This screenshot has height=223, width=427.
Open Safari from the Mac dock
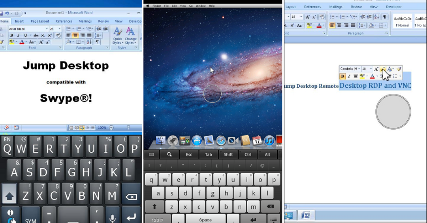tap(221, 141)
